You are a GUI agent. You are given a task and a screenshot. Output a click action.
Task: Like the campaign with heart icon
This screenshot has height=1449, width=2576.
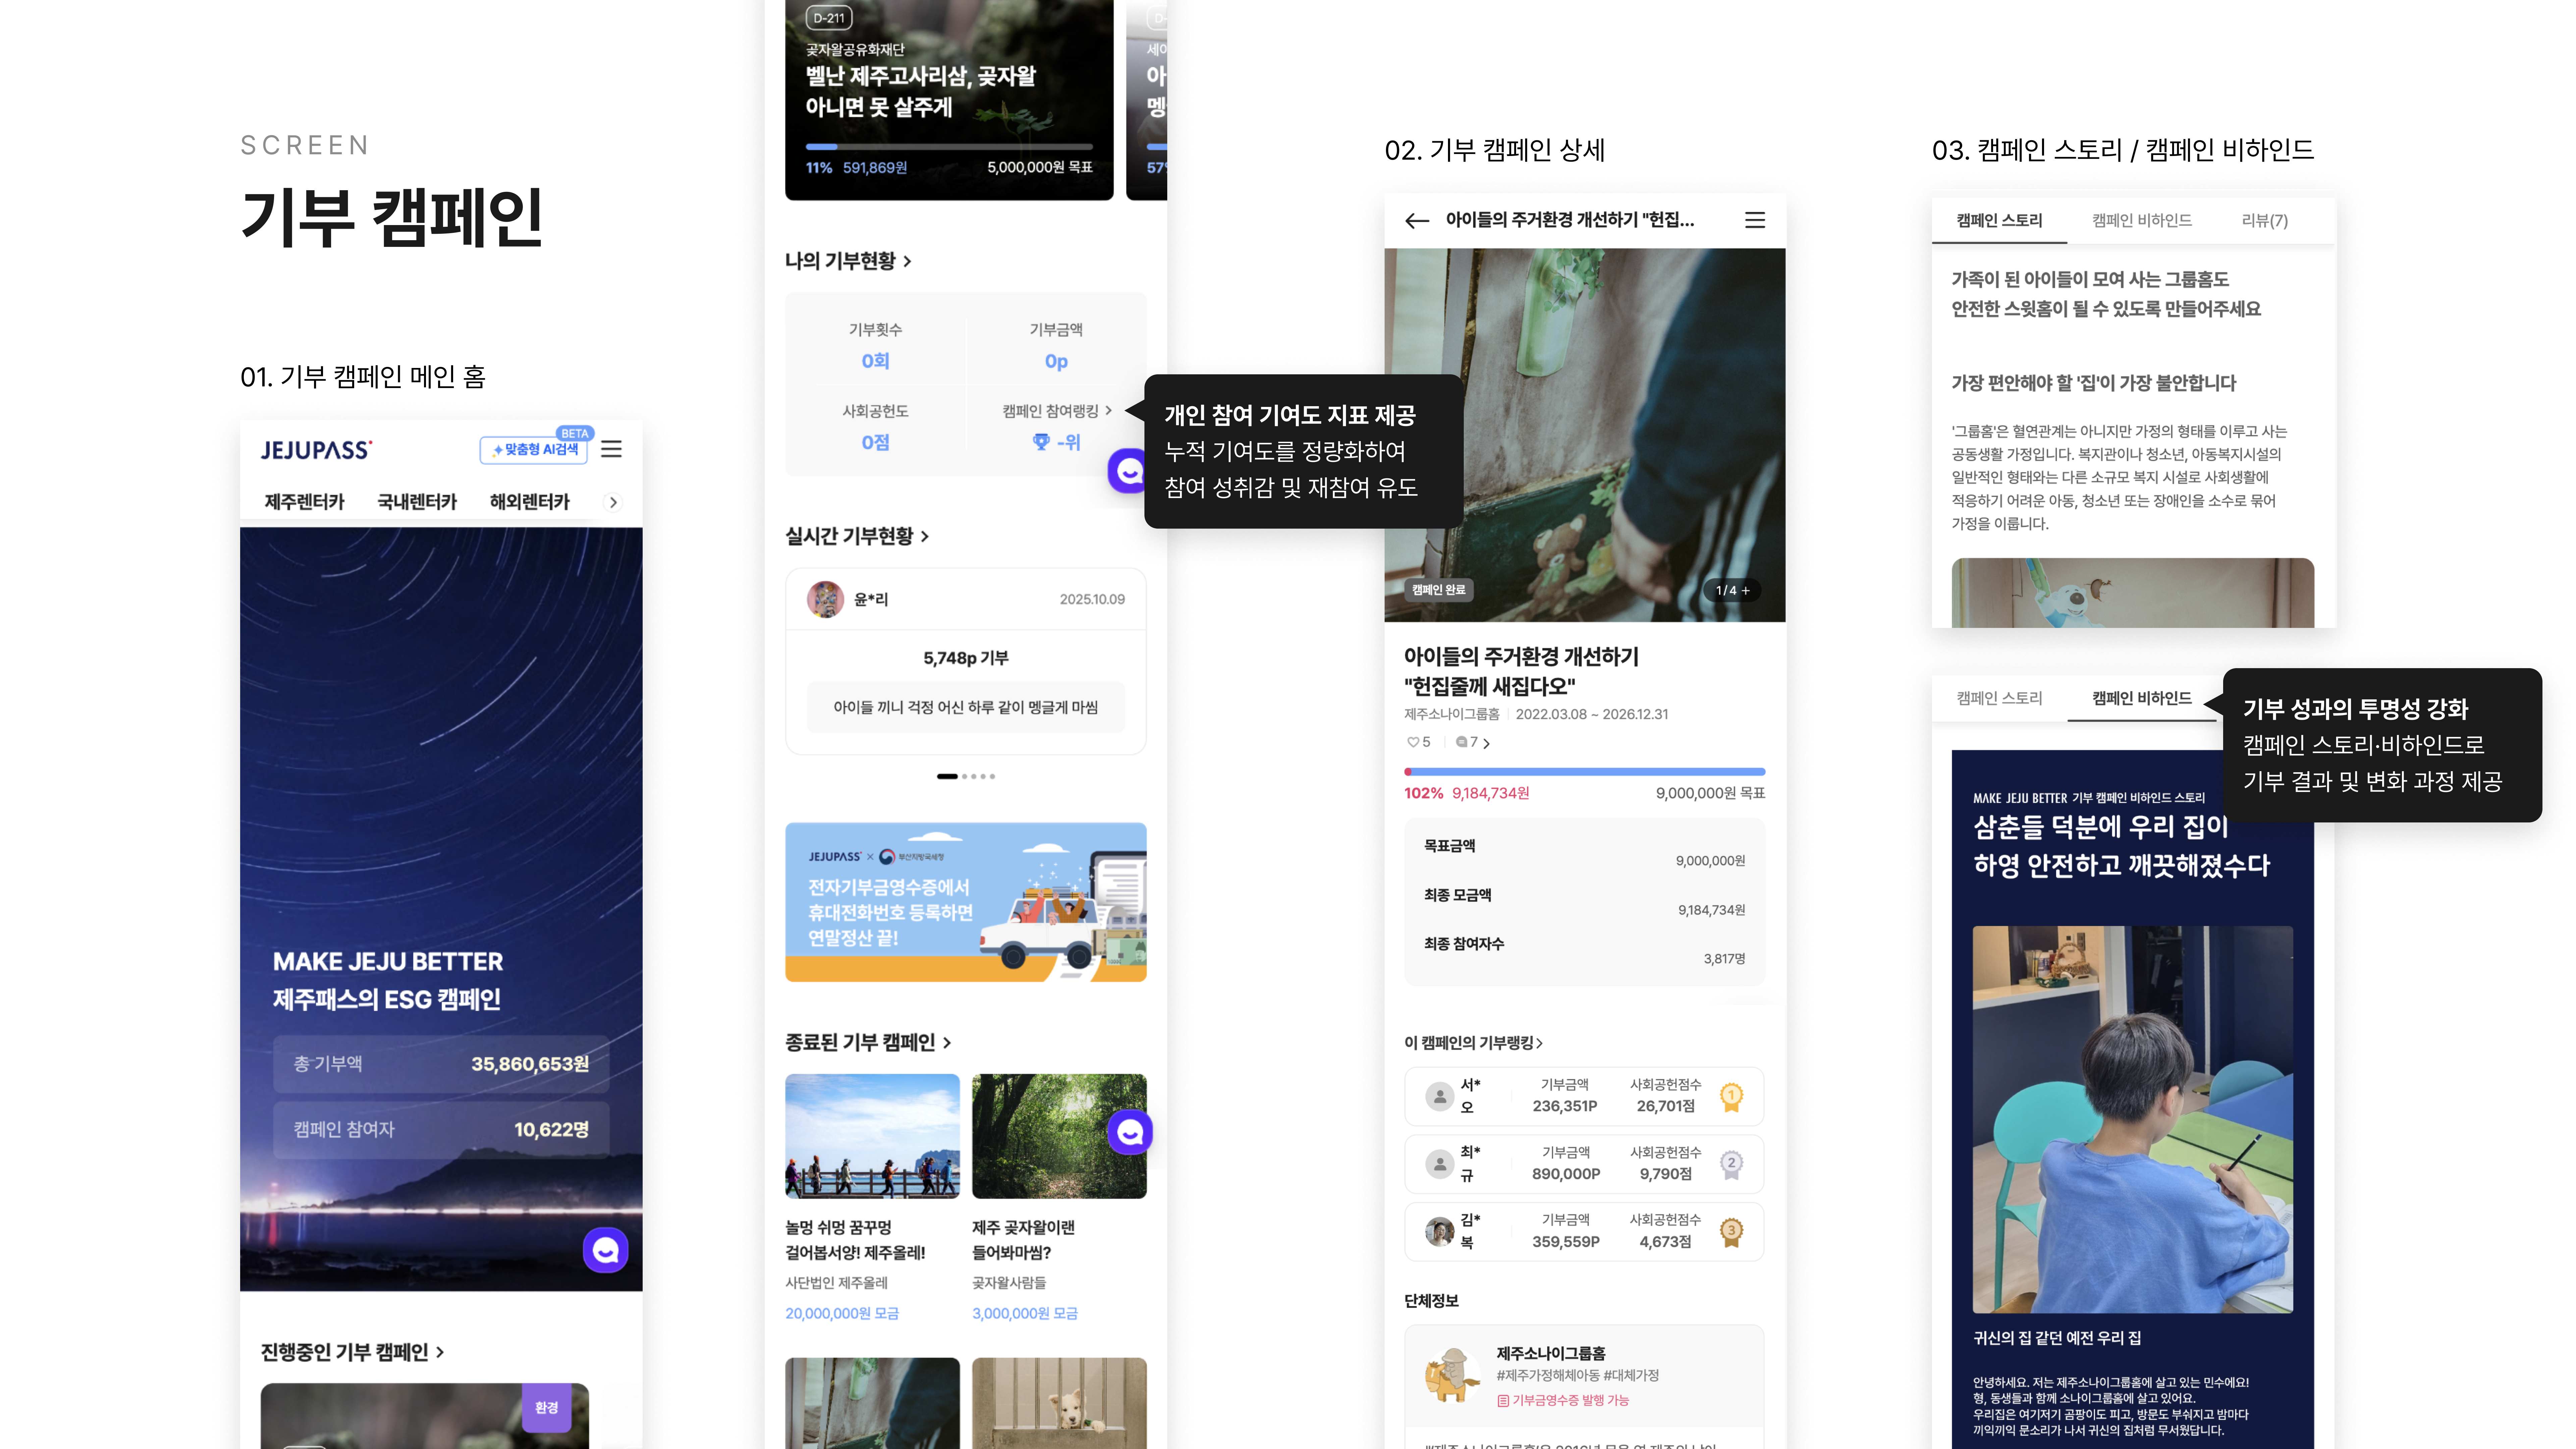1413,742
